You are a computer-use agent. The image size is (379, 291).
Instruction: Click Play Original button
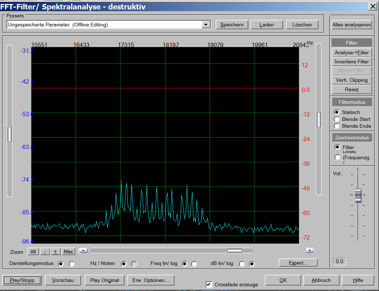(104, 280)
